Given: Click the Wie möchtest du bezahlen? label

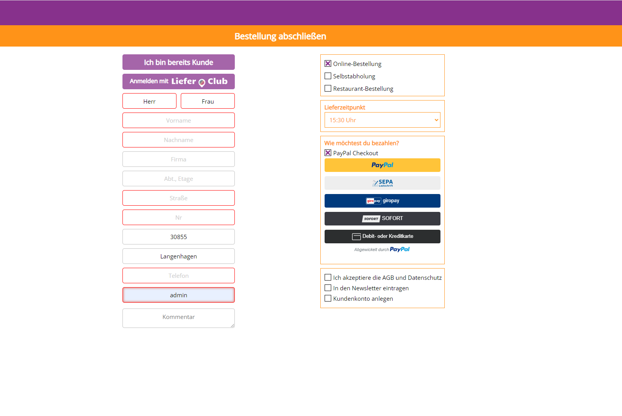Looking at the screenshot, I should [x=362, y=143].
